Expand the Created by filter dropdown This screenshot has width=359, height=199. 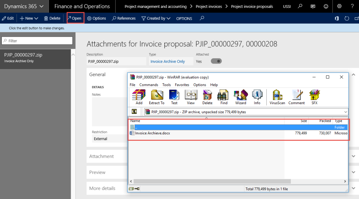(x=156, y=18)
